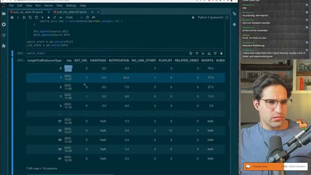
Task: Close the pull_my_stats-40.ipynb tab
Action: coord(49,12)
